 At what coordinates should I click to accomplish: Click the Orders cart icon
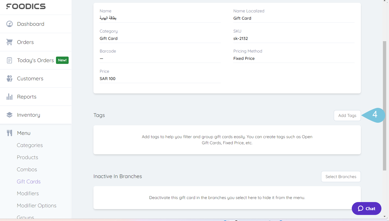tap(9, 42)
